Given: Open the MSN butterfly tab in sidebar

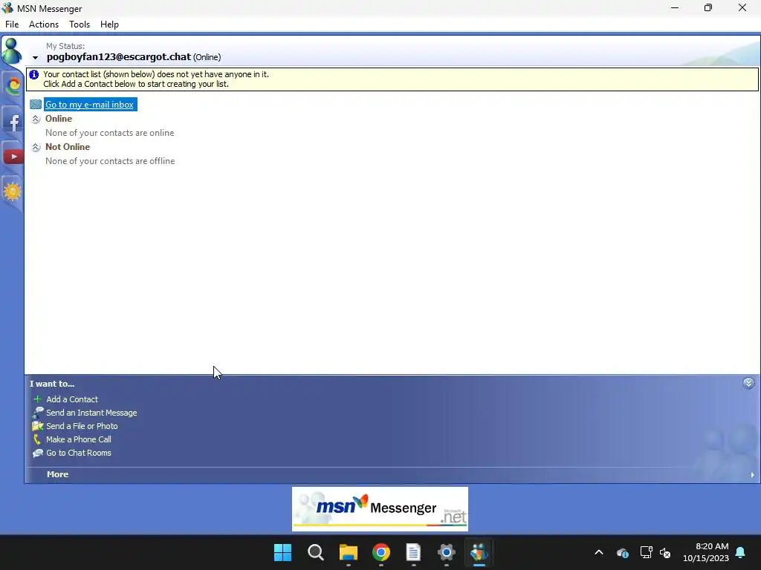Looking at the screenshot, I should tap(13, 86).
